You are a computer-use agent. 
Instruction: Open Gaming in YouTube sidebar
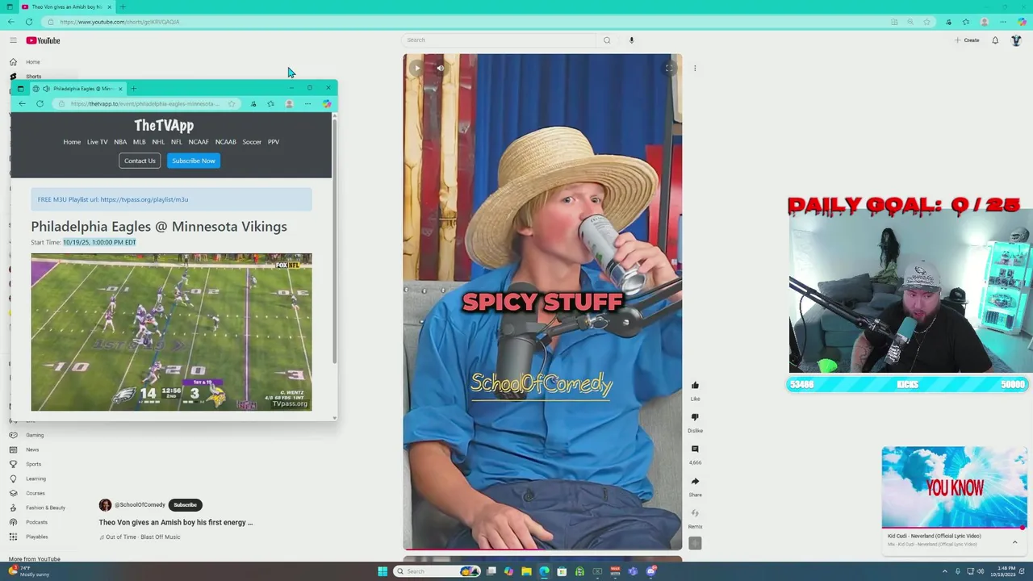[35, 435]
